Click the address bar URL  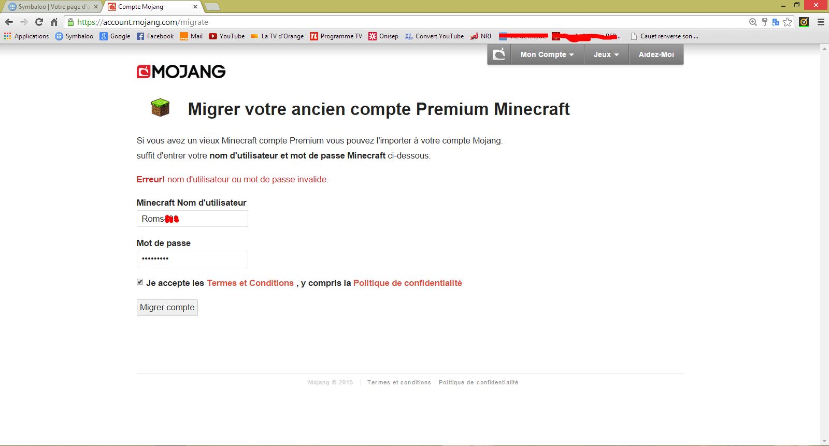click(x=142, y=22)
